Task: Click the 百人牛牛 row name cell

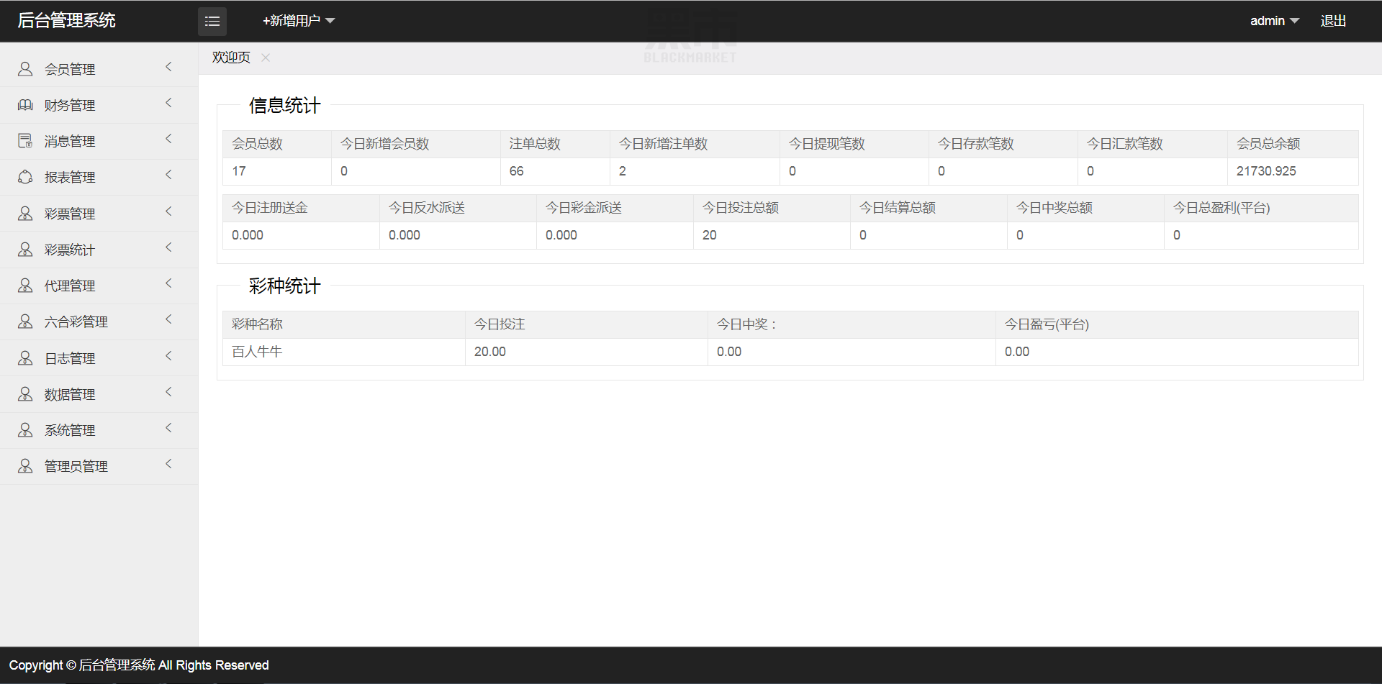Action: [x=344, y=352]
